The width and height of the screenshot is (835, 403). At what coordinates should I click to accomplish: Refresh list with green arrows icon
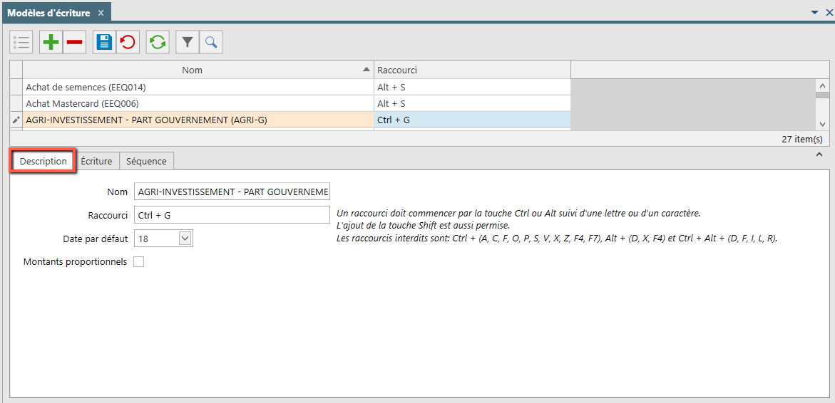click(x=158, y=43)
